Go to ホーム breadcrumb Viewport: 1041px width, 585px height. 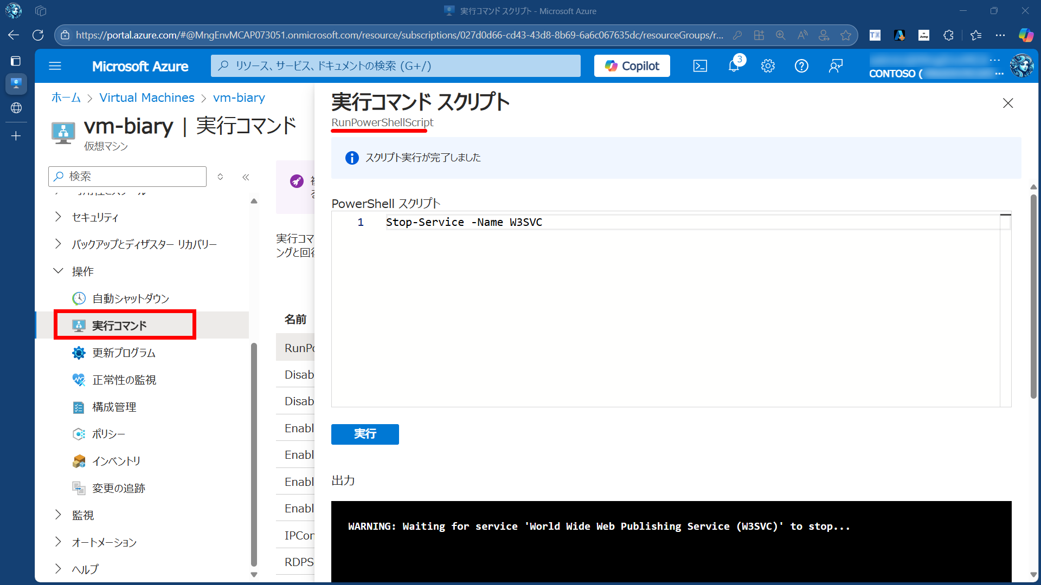coord(66,97)
